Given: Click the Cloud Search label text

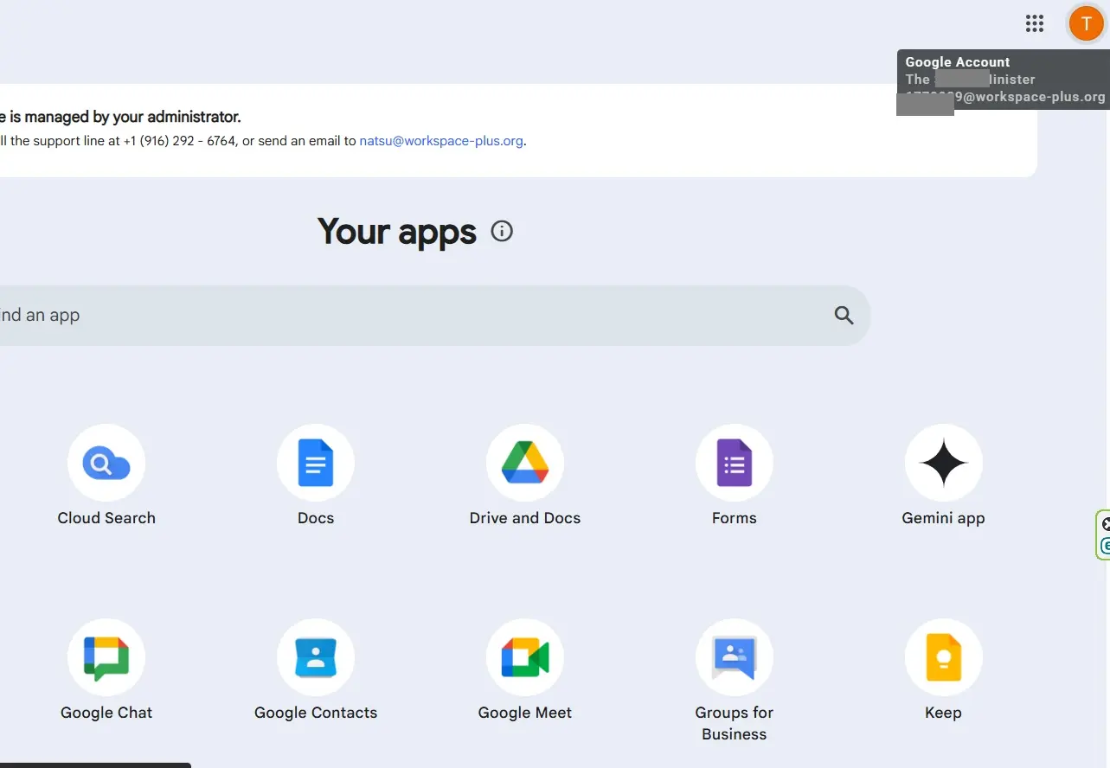Looking at the screenshot, I should point(106,518).
